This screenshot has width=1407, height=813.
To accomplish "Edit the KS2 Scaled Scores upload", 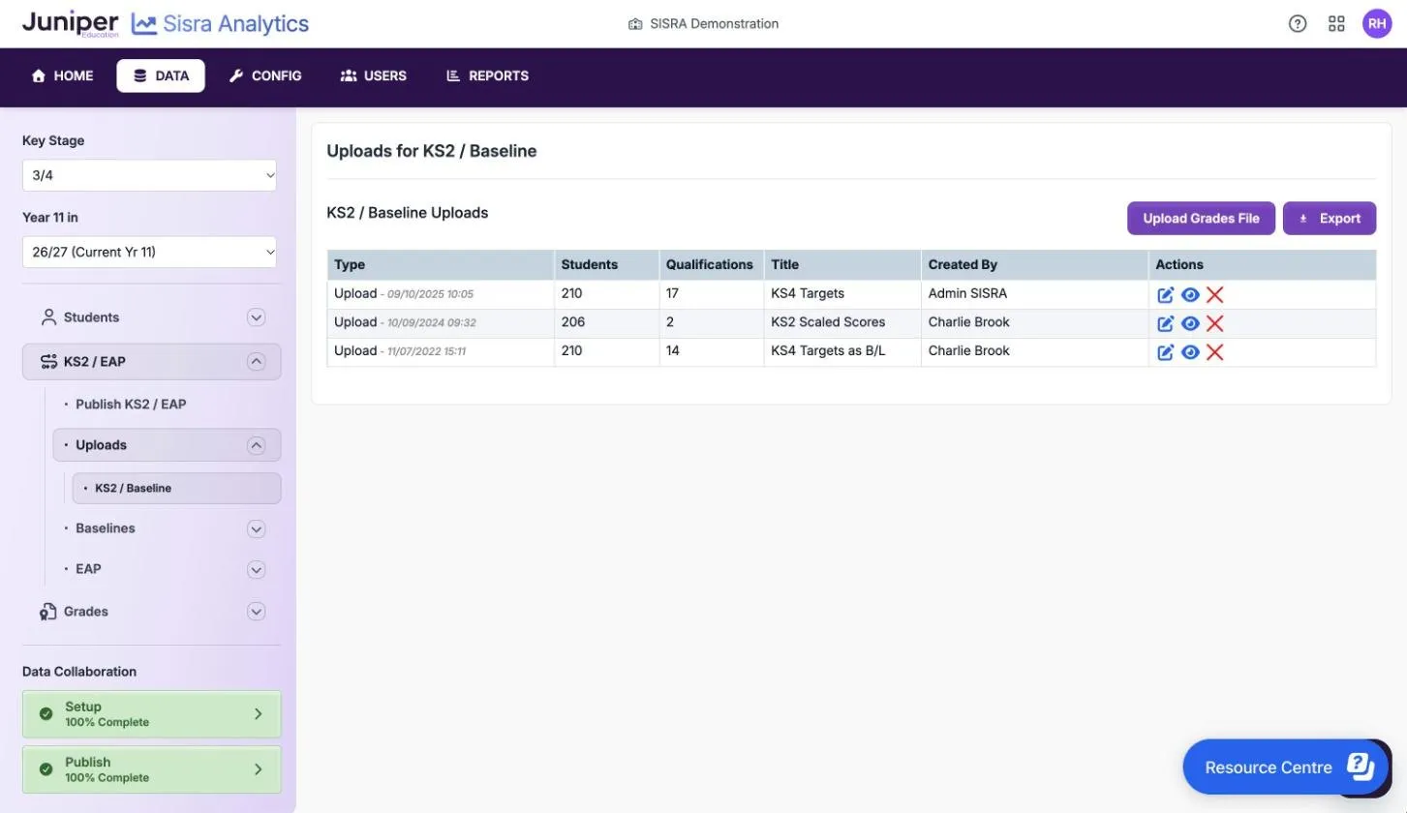I will (x=1166, y=323).
